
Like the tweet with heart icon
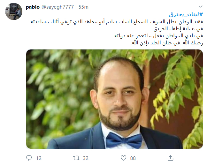tap(123, 158)
